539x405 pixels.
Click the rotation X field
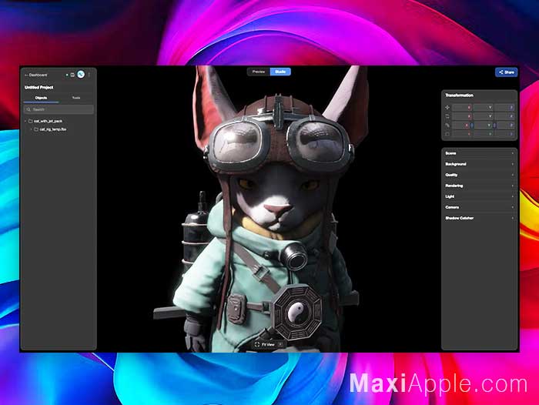[462, 116]
